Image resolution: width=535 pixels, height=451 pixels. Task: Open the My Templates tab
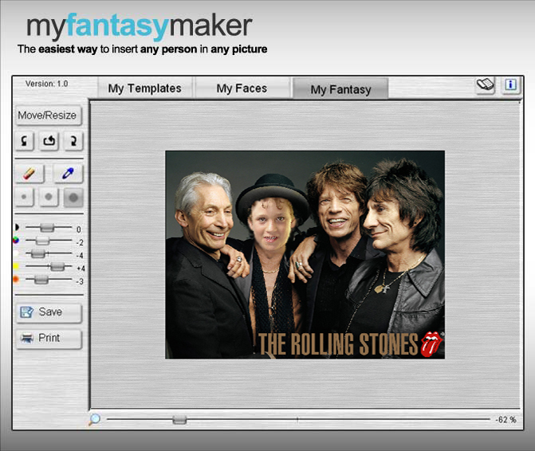coord(145,88)
